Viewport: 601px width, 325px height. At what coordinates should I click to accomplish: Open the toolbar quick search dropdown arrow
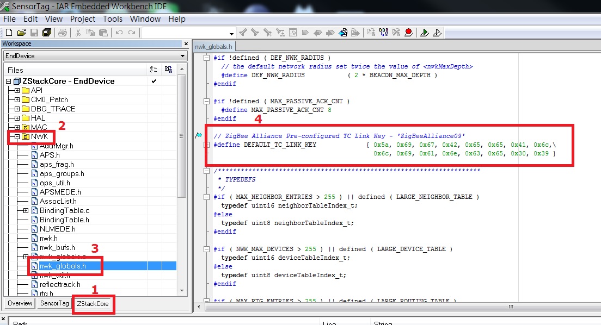pyautogui.click(x=231, y=33)
